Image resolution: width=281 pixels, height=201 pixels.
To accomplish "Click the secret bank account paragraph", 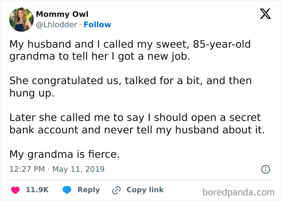I will coord(136,124).
